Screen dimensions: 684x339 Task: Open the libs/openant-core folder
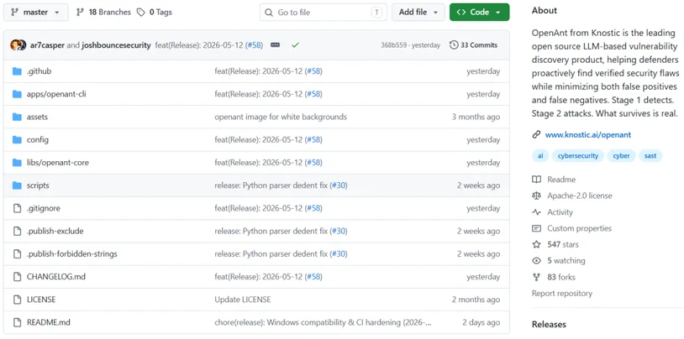click(58, 163)
